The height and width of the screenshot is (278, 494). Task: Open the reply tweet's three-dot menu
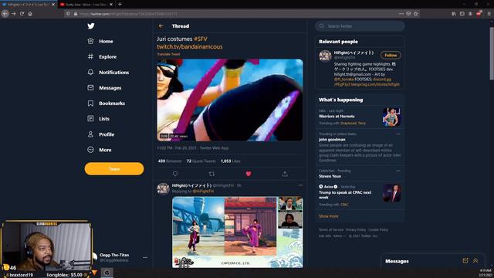coord(300,185)
